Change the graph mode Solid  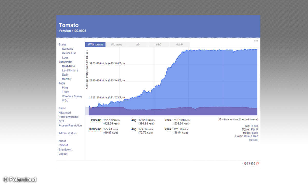255,133
